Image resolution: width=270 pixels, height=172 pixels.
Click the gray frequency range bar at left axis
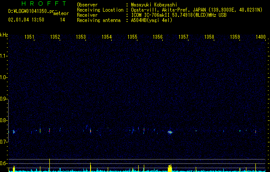click(8, 120)
